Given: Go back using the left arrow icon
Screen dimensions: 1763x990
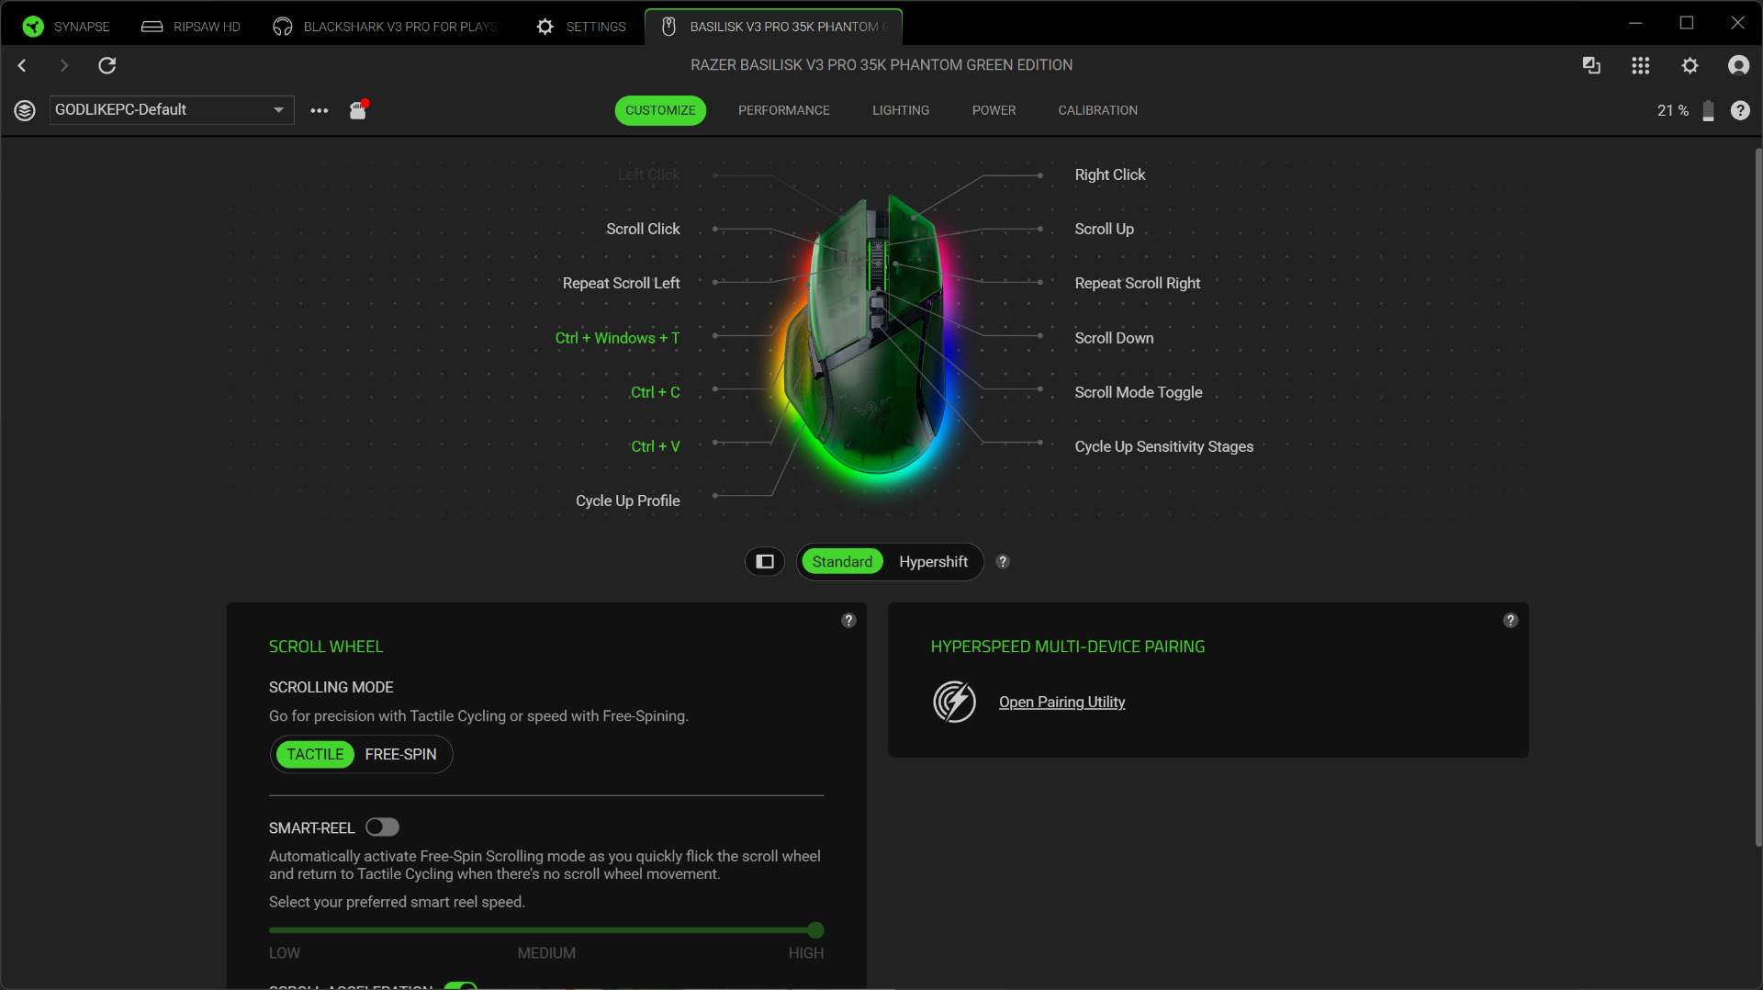Looking at the screenshot, I should 22,65.
